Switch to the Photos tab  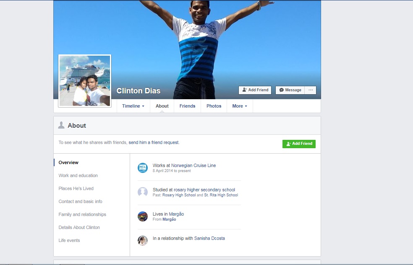214,106
